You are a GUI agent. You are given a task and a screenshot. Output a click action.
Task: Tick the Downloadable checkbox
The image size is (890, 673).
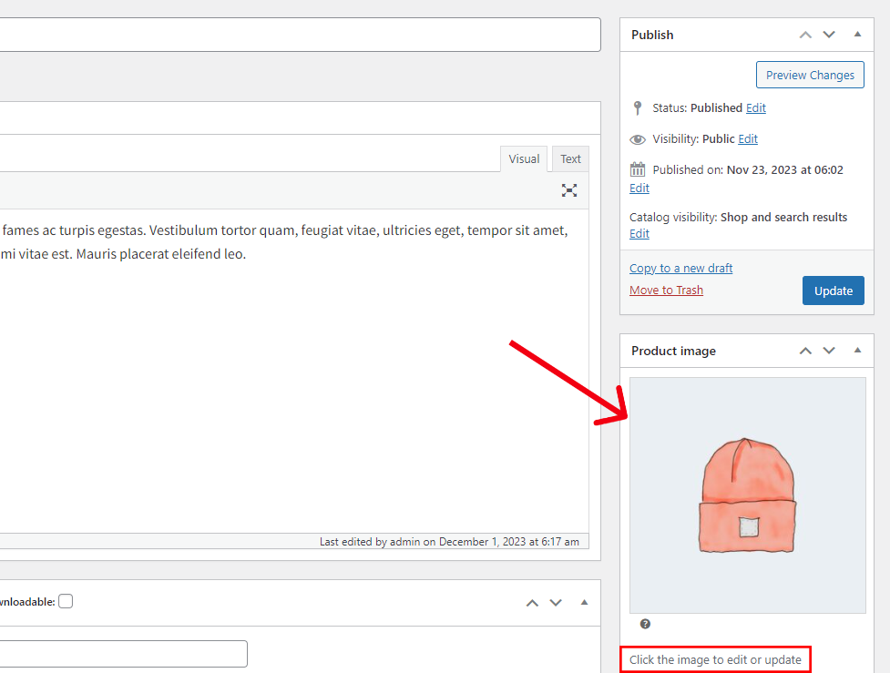66,601
